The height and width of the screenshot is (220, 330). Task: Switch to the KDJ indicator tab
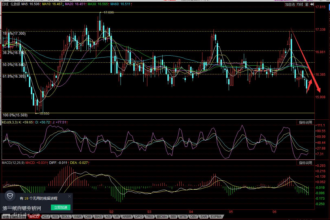[46, 217]
